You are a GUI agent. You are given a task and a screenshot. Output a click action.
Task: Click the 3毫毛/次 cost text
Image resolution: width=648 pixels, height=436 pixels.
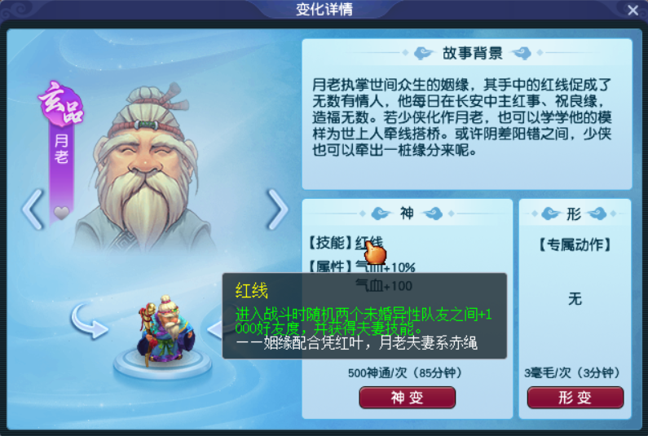[x=572, y=372]
